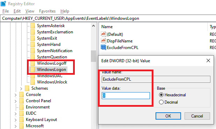Click the Value data input field
The width and height of the screenshot is (216, 129).
click(x=126, y=96)
